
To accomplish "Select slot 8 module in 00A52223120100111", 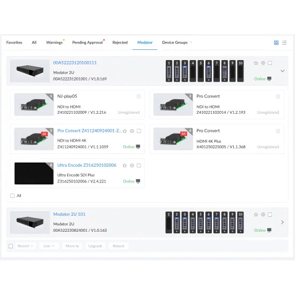I will [224, 71].
